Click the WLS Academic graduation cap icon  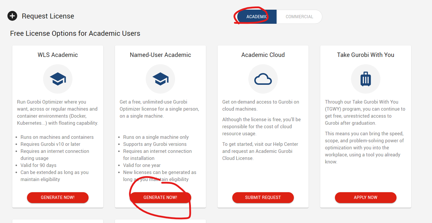(x=58, y=79)
